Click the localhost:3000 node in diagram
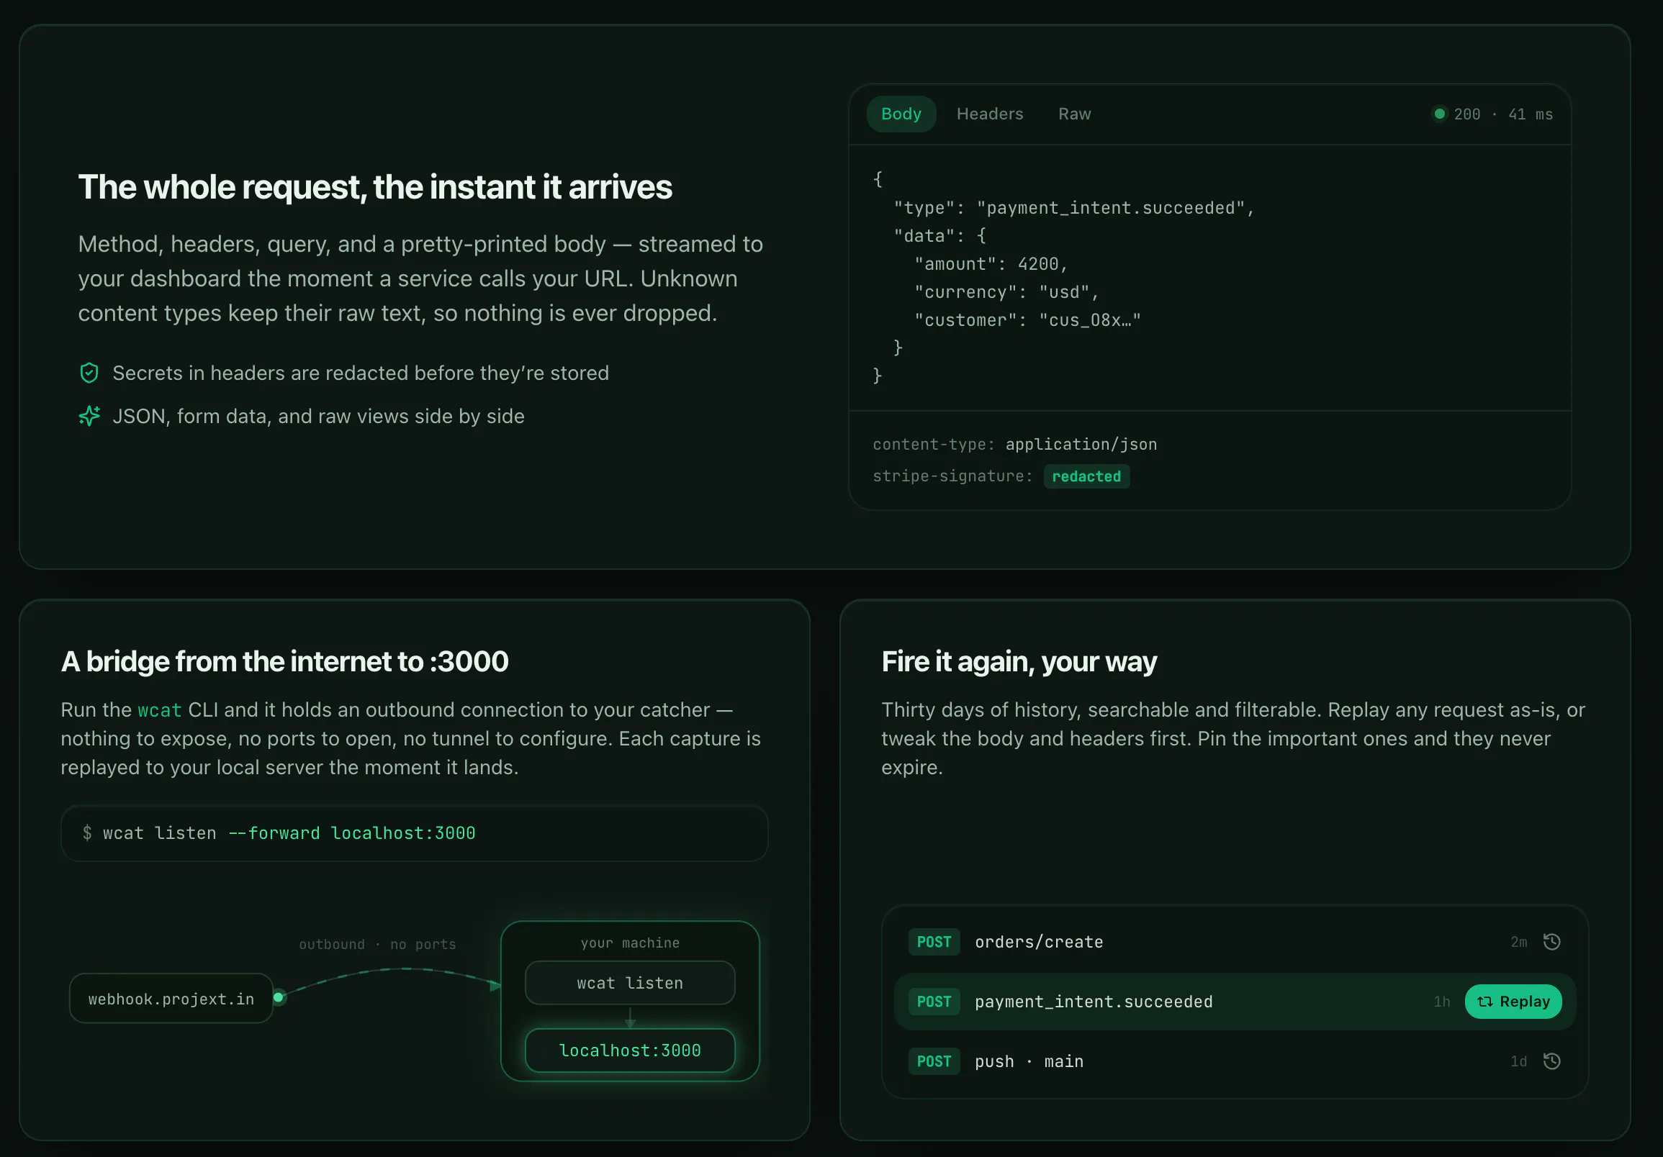Viewport: 1663px width, 1157px height. 629,1050
